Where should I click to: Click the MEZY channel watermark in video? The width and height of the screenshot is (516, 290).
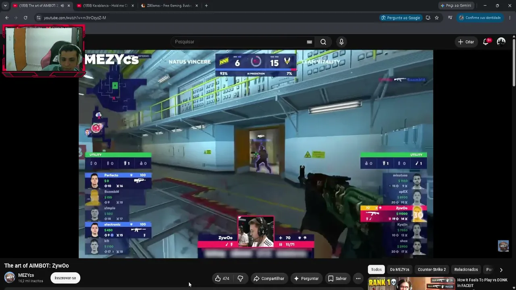[x=504, y=246]
